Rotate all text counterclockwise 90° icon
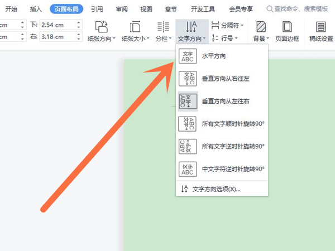 (188, 146)
